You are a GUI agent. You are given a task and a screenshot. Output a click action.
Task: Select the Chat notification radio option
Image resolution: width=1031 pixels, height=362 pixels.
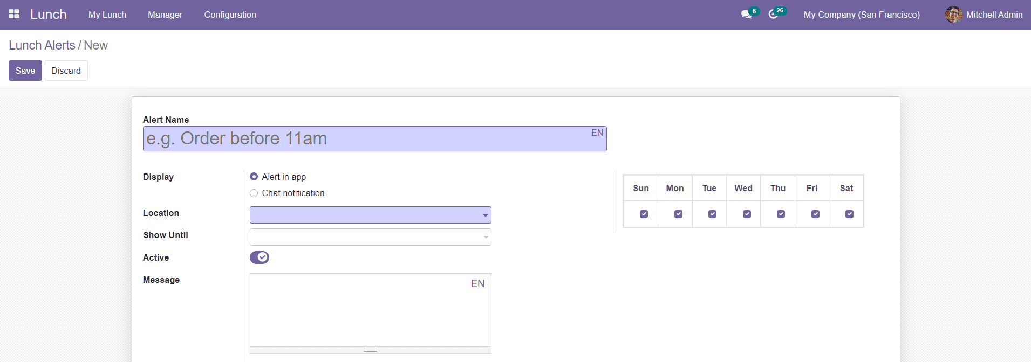pyautogui.click(x=254, y=193)
